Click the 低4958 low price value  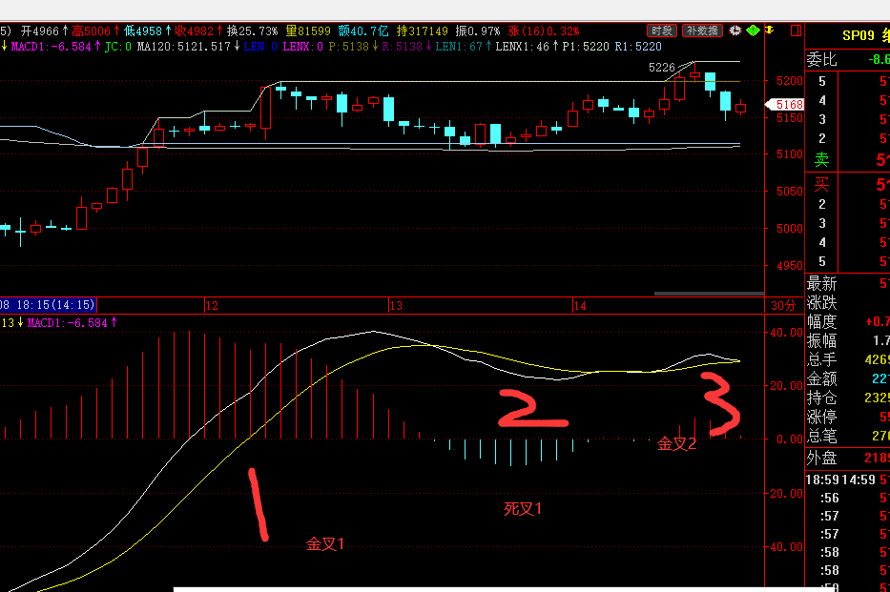[143, 31]
